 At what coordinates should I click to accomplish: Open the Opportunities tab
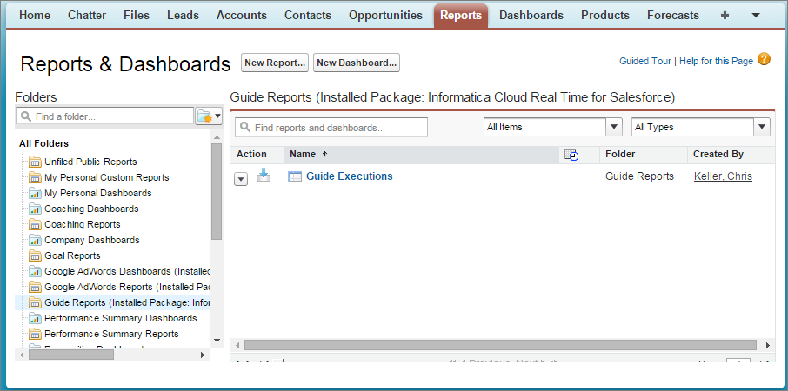pyautogui.click(x=385, y=15)
